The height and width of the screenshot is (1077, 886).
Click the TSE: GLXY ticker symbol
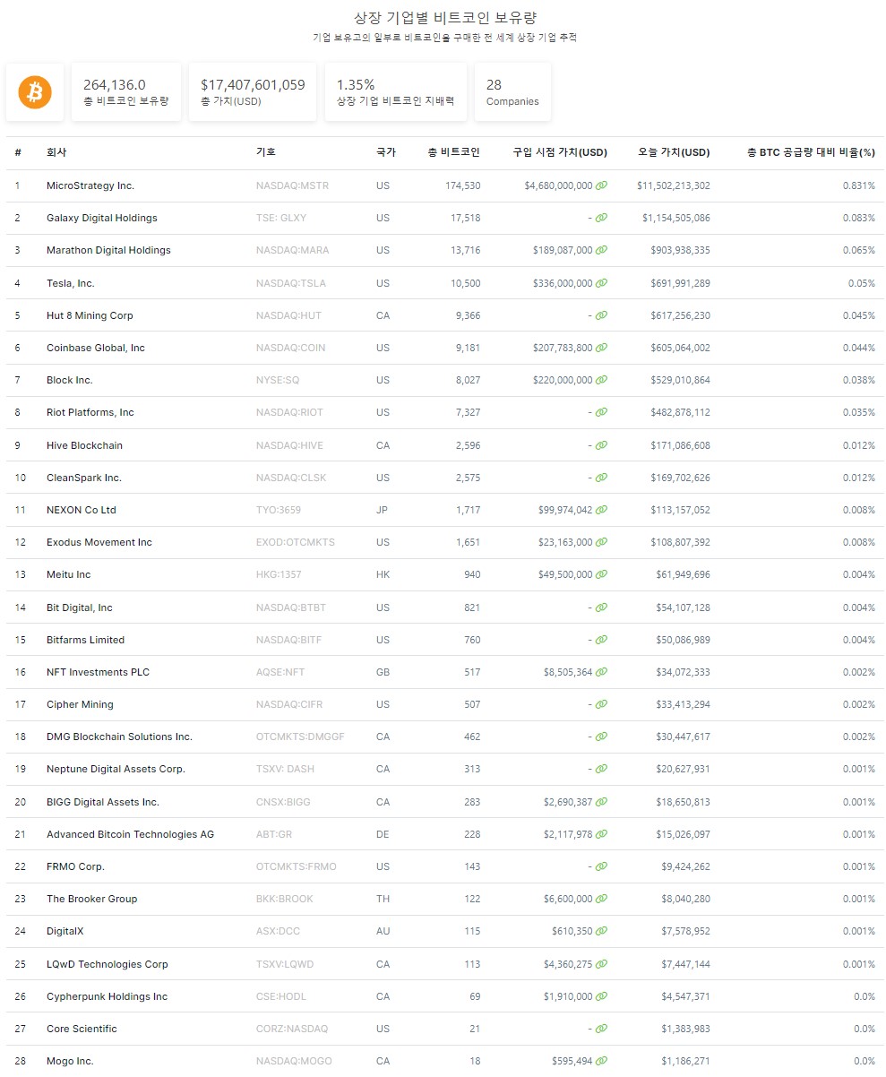pos(281,218)
